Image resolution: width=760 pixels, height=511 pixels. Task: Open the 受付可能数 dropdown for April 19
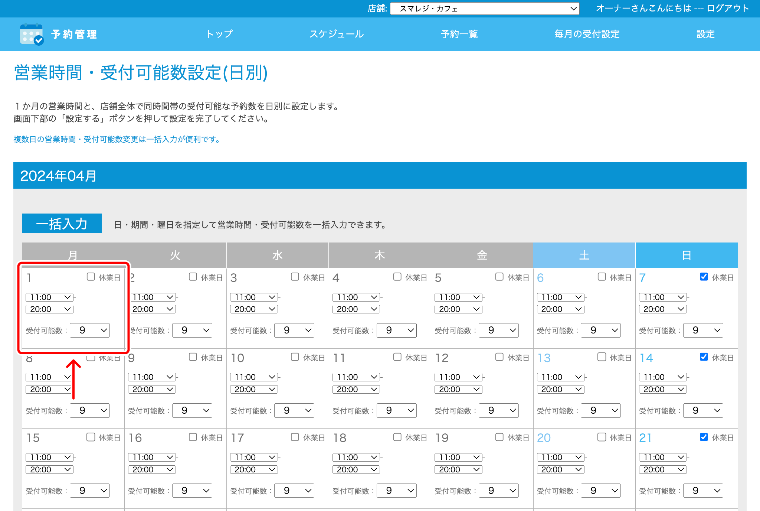[499, 490]
